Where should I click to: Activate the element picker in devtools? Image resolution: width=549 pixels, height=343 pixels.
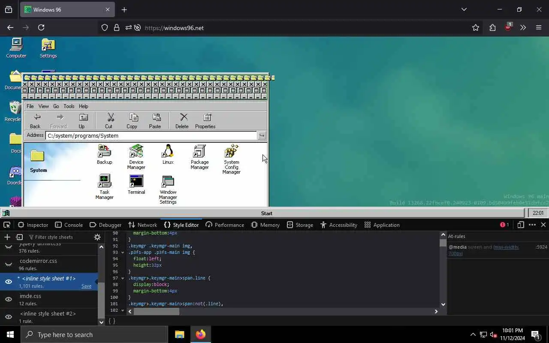click(7, 225)
